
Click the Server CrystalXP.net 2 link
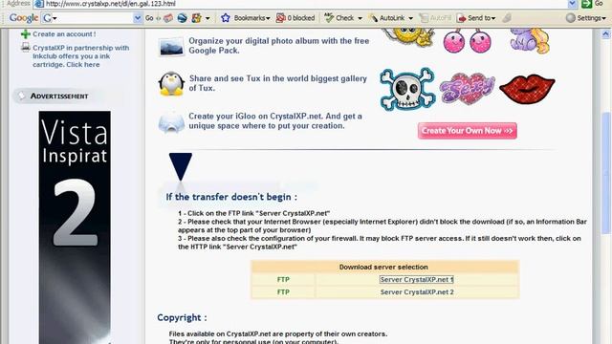click(417, 292)
